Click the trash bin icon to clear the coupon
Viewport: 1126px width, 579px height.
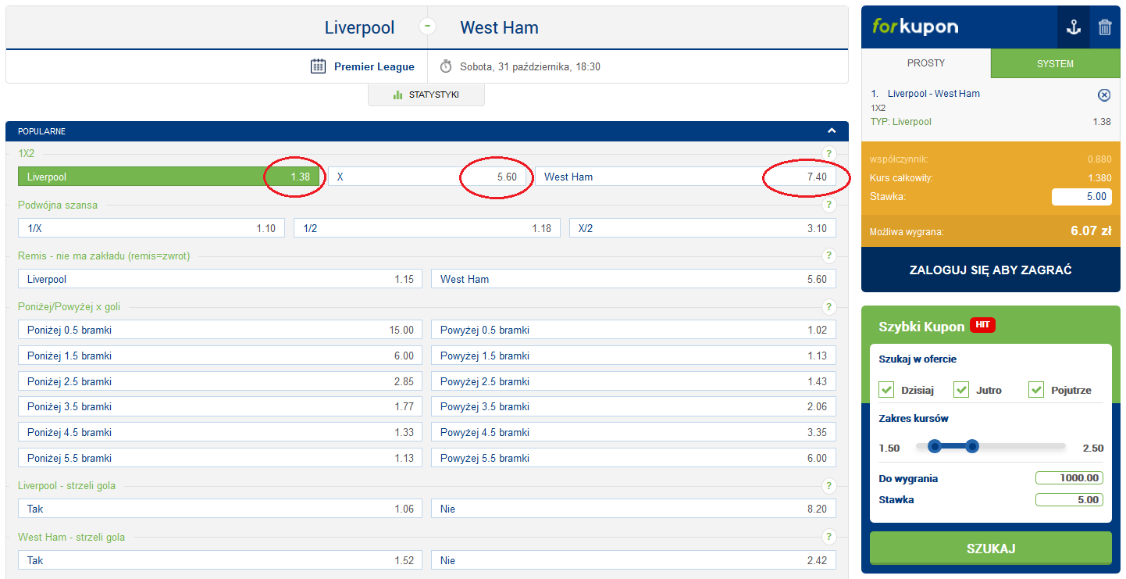tap(1105, 27)
